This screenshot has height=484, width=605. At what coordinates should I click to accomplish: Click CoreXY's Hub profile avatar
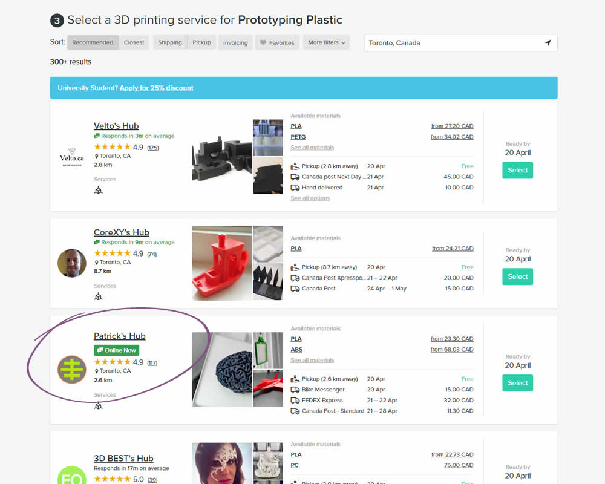[72, 263]
